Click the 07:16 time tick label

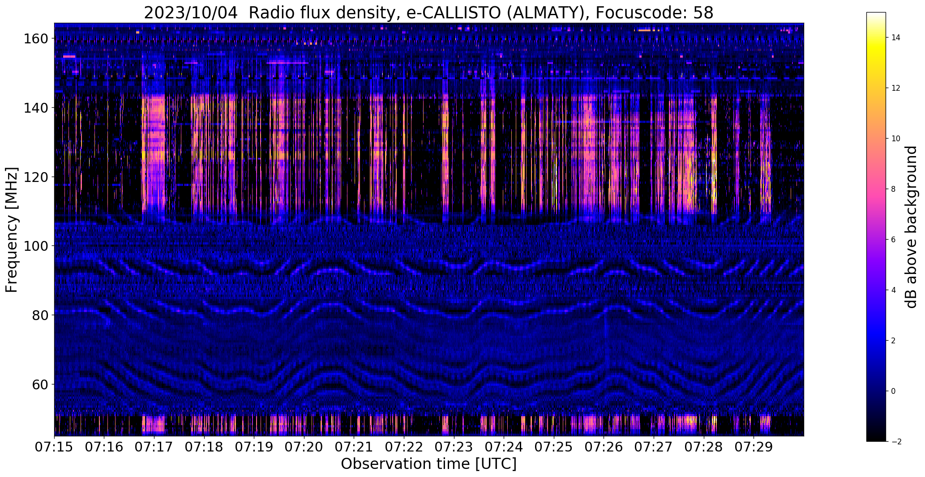104,447
